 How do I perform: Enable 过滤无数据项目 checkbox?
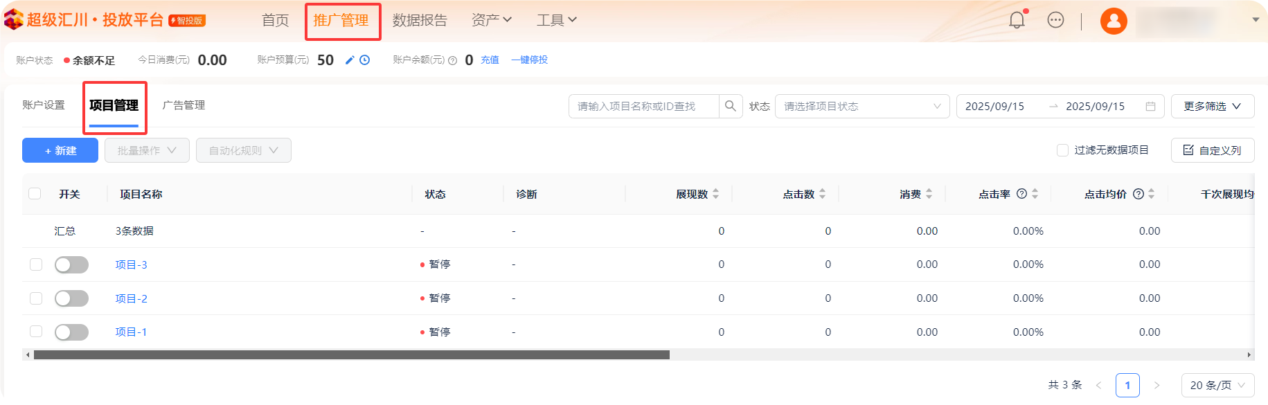click(x=1062, y=150)
